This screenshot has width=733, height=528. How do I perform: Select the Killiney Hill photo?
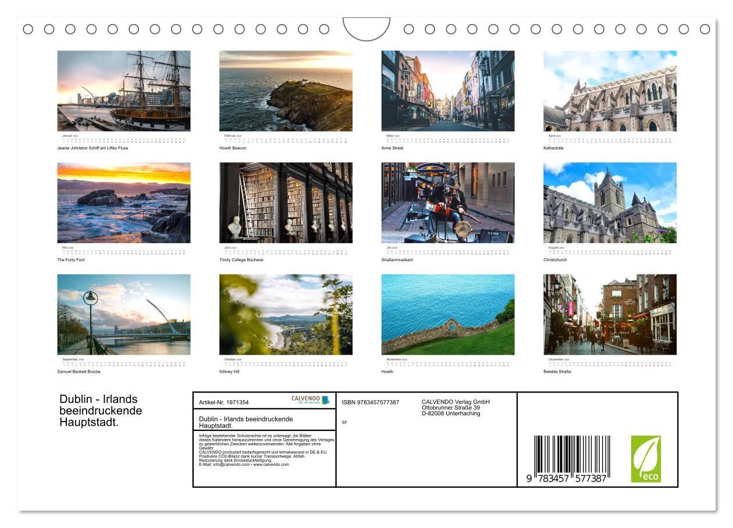(x=286, y=314)
